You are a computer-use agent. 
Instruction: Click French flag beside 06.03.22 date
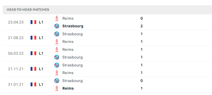click(33, 53)
